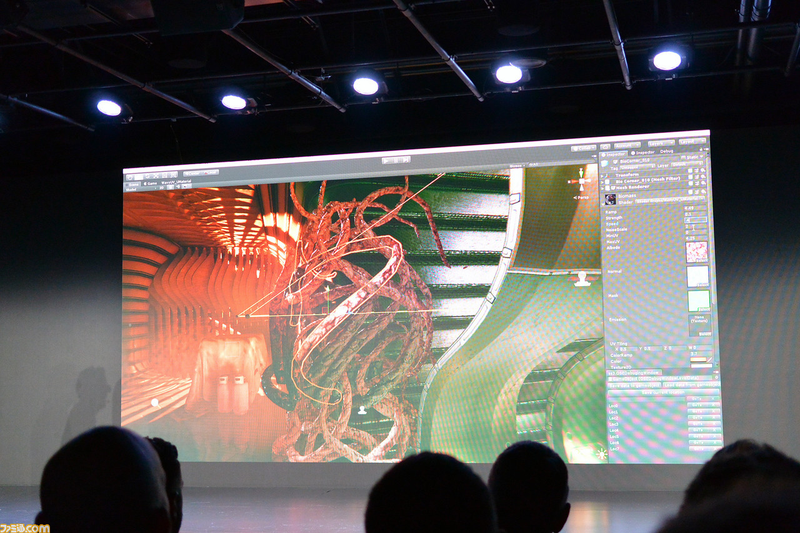Open the Layers dropdown
This screenshot has height=533, width=800.
[661, 143]
